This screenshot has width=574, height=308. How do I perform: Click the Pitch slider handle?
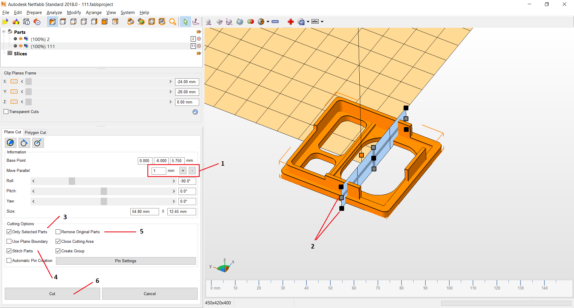pyautogui.click(x=104, y=191)
